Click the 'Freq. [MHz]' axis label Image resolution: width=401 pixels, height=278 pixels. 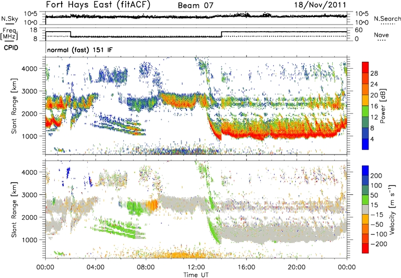10,34
